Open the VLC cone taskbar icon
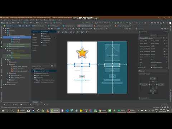172x129 pixels. click(x=48, y=111)
